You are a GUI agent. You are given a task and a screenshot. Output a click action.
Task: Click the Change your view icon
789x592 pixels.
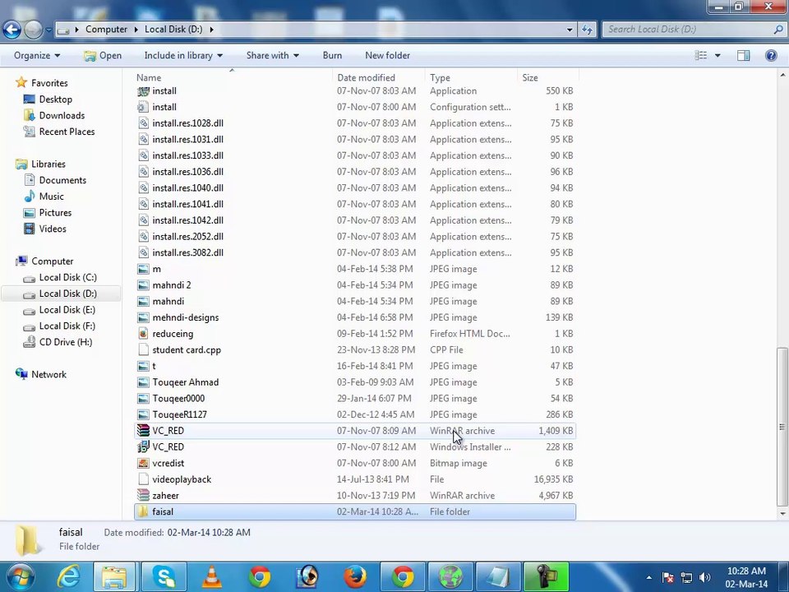pyautogui.click(x=700, y=55)
